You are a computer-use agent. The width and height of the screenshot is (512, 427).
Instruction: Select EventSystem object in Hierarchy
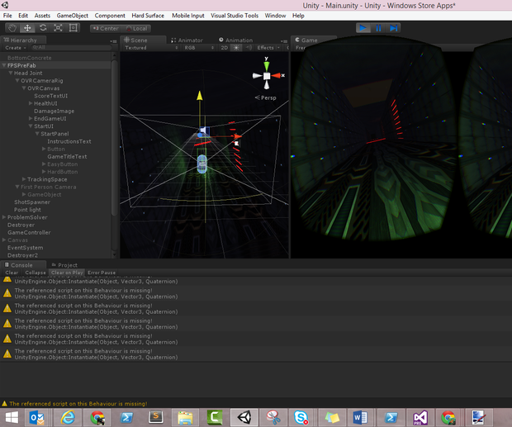pyautogui.click(x=25, y=248)
